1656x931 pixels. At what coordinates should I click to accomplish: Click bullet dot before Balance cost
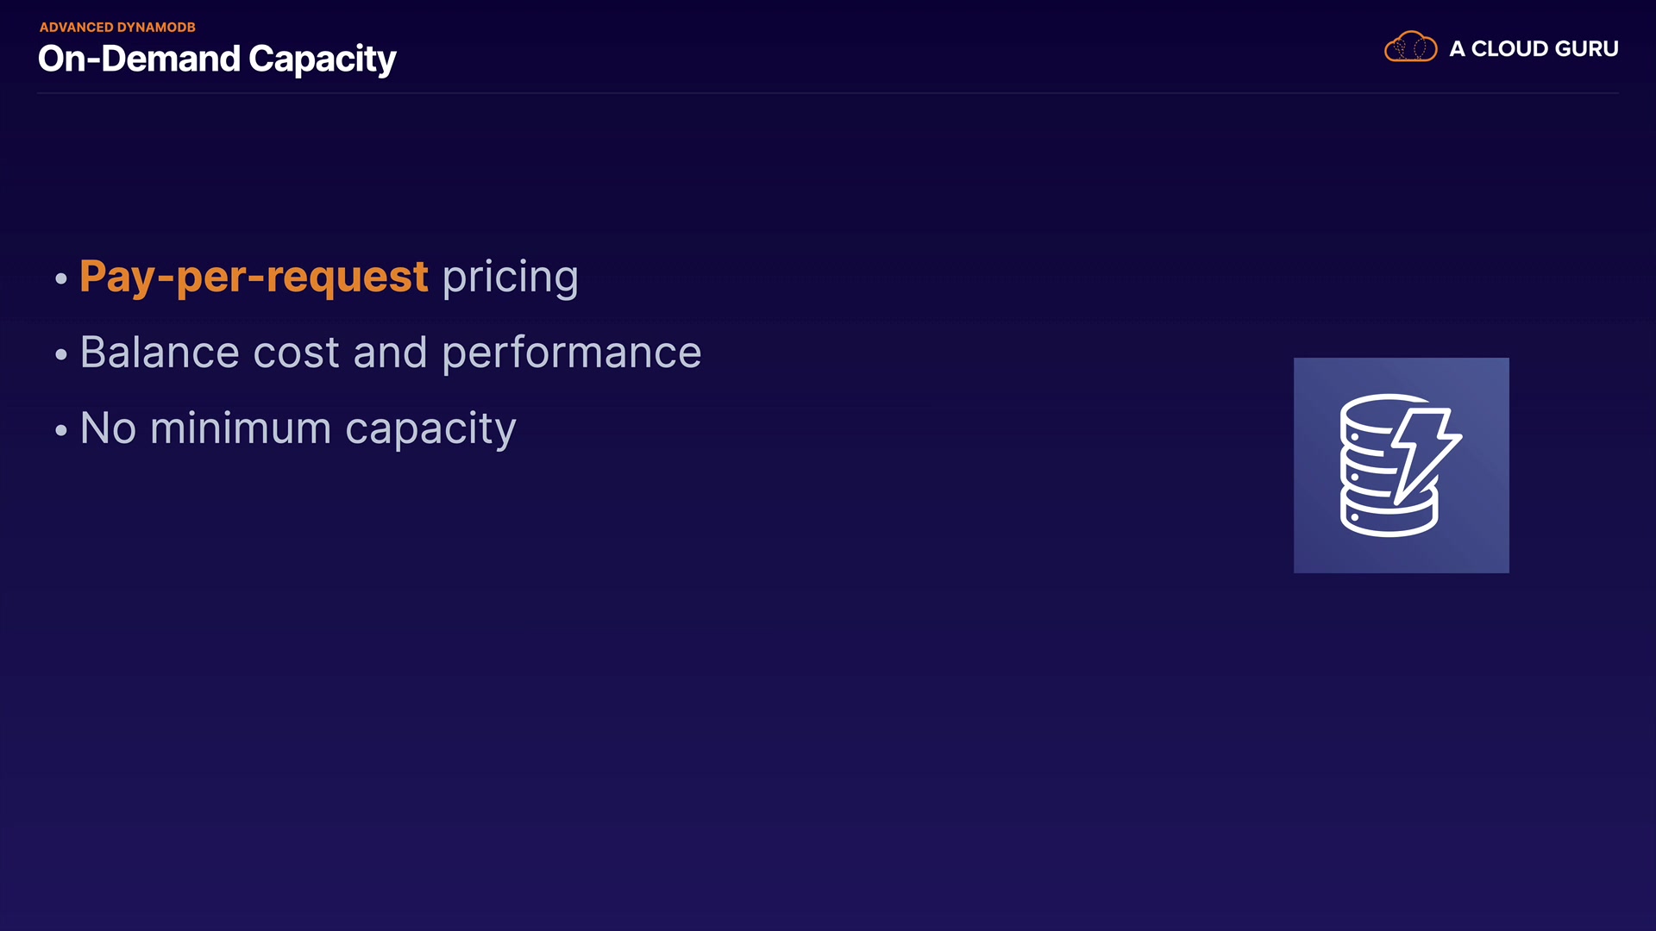60,354
